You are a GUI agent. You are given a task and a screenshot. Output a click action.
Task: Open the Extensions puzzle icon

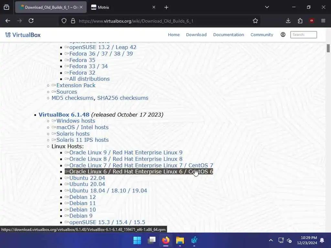coord(300,21)
